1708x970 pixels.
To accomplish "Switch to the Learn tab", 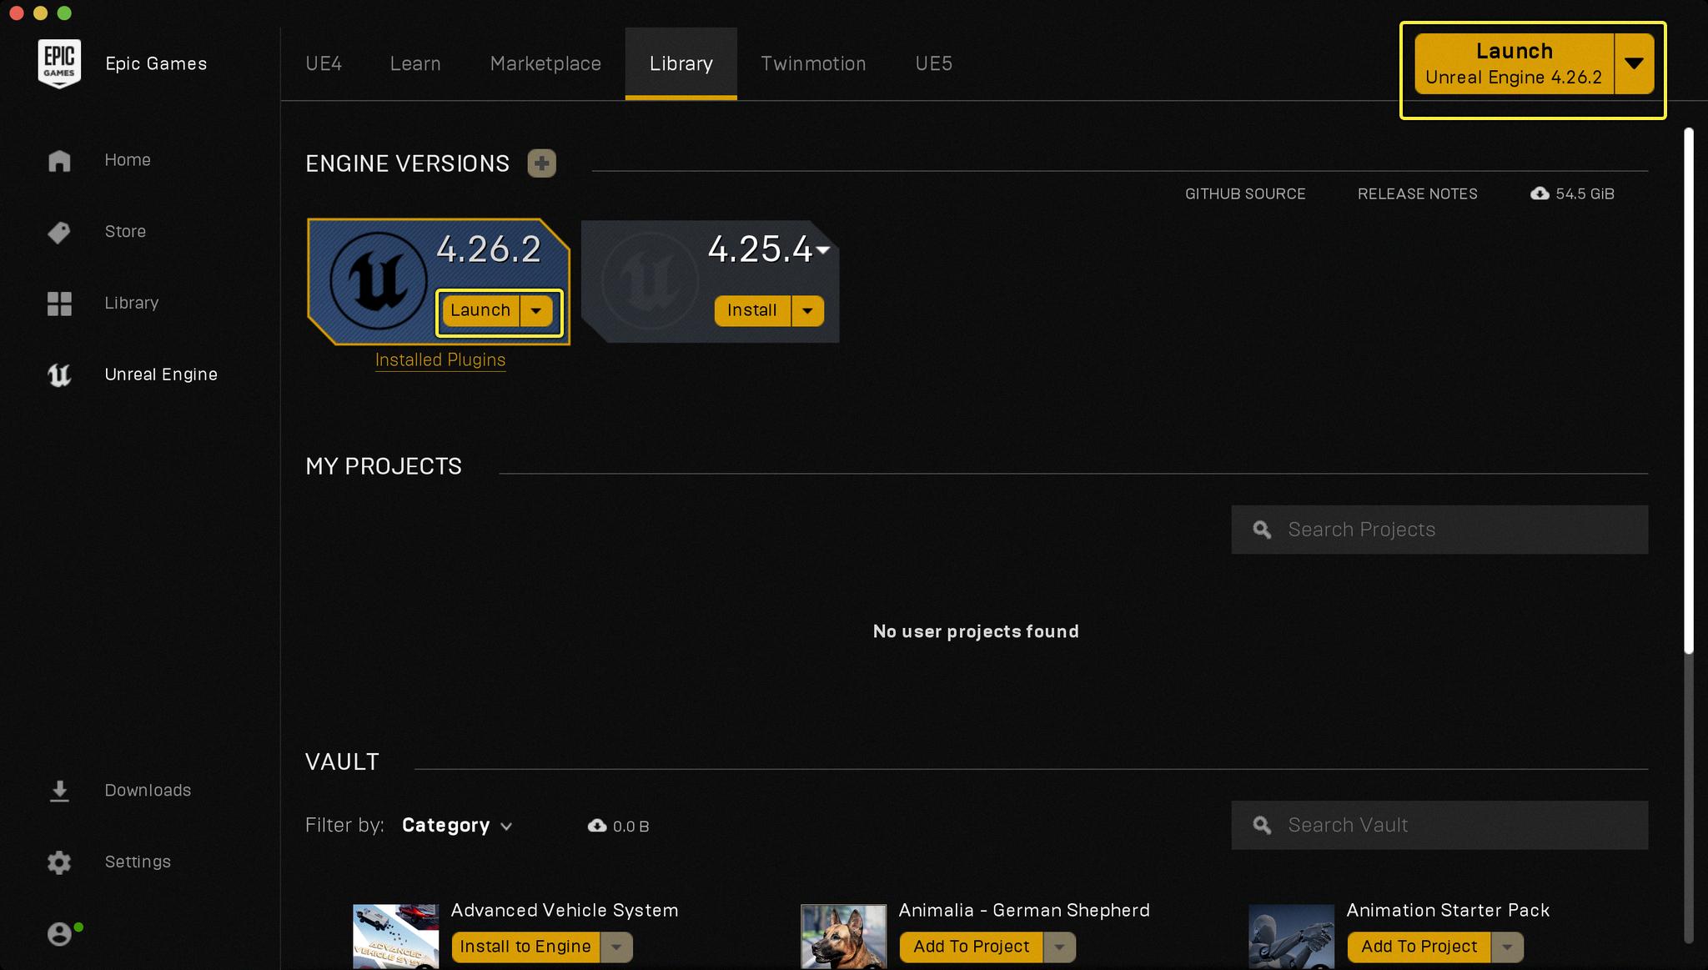I will pyautogui.click(x=415, y=64).
